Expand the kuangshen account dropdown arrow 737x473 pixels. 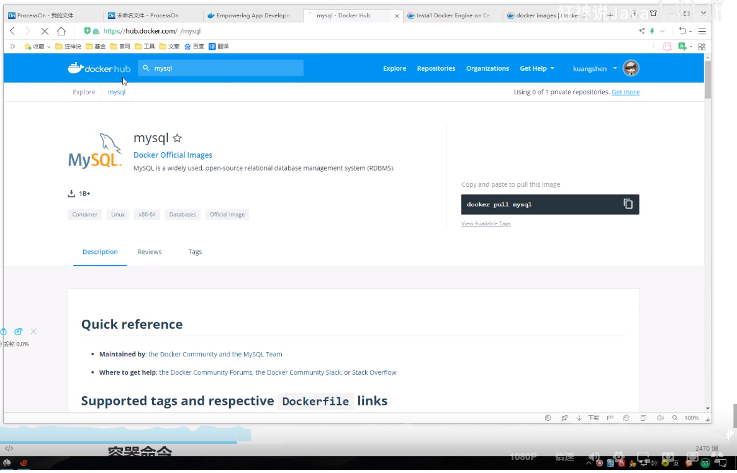tap(615, 68)
